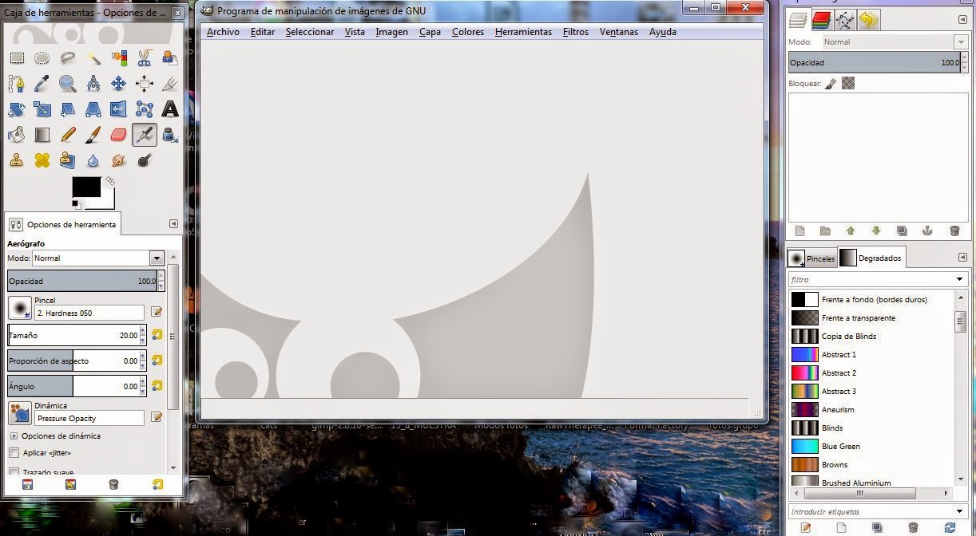
Task: Click the black foreground color swatch
Action: [x=86, y=187]
